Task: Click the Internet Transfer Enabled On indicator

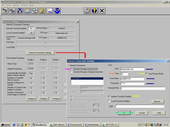Action: pyautogui.click(x=31, y=28)
